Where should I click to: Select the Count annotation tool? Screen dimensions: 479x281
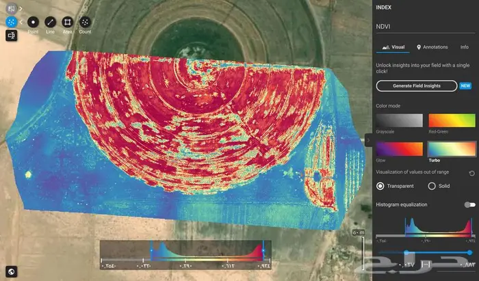coord(85,22)
